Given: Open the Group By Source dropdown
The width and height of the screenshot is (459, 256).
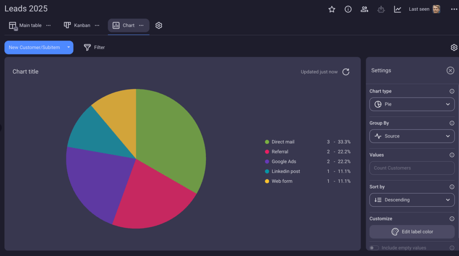Looking at the screenshot, I should click(412, 136).
